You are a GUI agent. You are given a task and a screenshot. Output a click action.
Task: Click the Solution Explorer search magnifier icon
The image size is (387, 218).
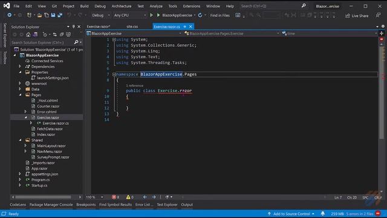pos(76,42)
